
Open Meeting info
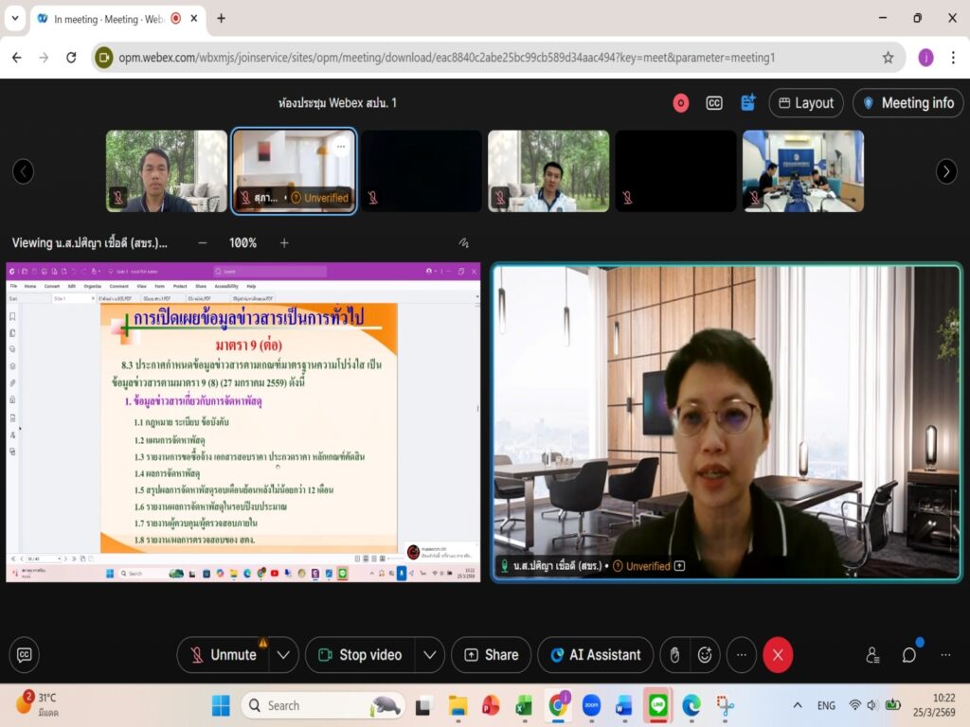pos(908,103)
